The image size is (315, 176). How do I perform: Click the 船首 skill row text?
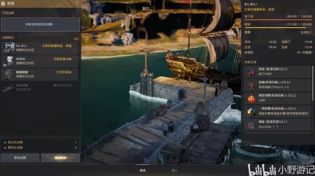pyautogui.click(x=272, y=71)
